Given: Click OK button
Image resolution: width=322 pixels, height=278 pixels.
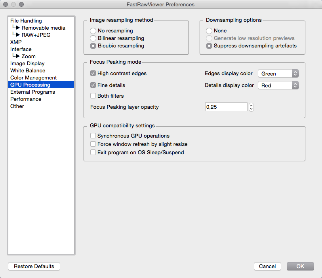Looking at the screenshot, I should [300, 266].
